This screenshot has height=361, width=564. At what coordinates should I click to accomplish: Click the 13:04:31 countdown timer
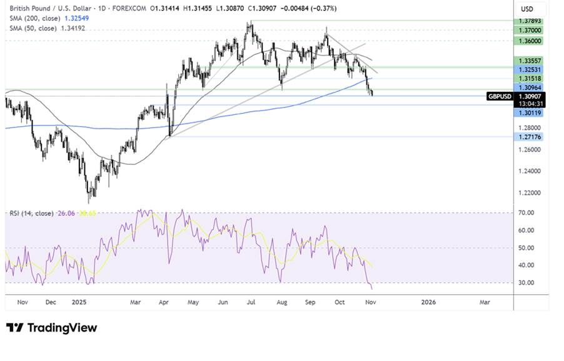click(529, 104)
